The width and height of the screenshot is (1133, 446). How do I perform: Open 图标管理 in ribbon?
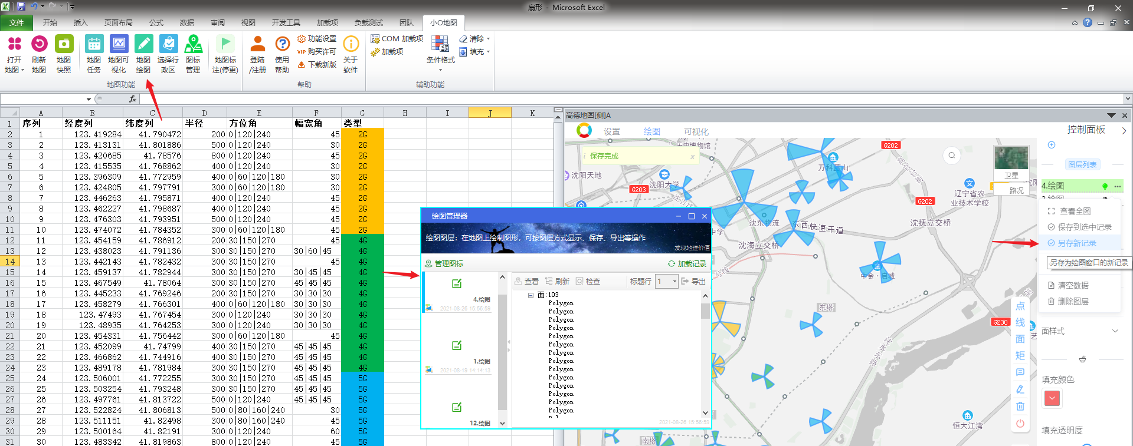click(x=193, y=54)
